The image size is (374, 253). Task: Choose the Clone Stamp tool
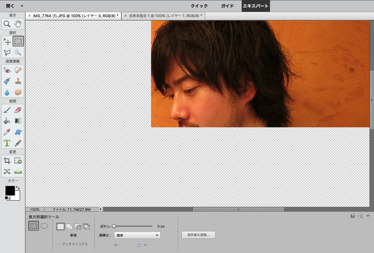(18, 81)
